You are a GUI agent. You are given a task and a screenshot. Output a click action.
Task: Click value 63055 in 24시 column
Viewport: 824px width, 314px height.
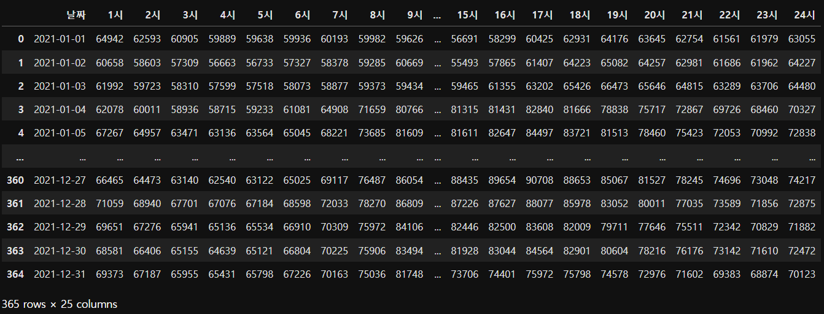click(x=802, y=39)
